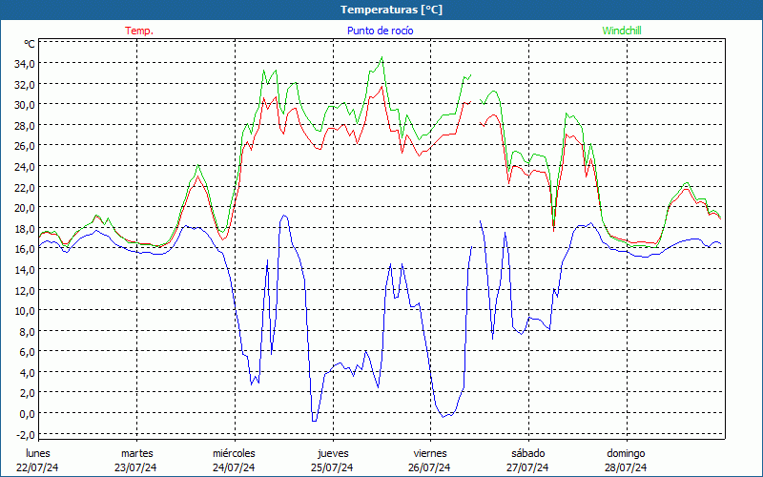Click the 0,0 y-axis value

(x=27, y=413)
